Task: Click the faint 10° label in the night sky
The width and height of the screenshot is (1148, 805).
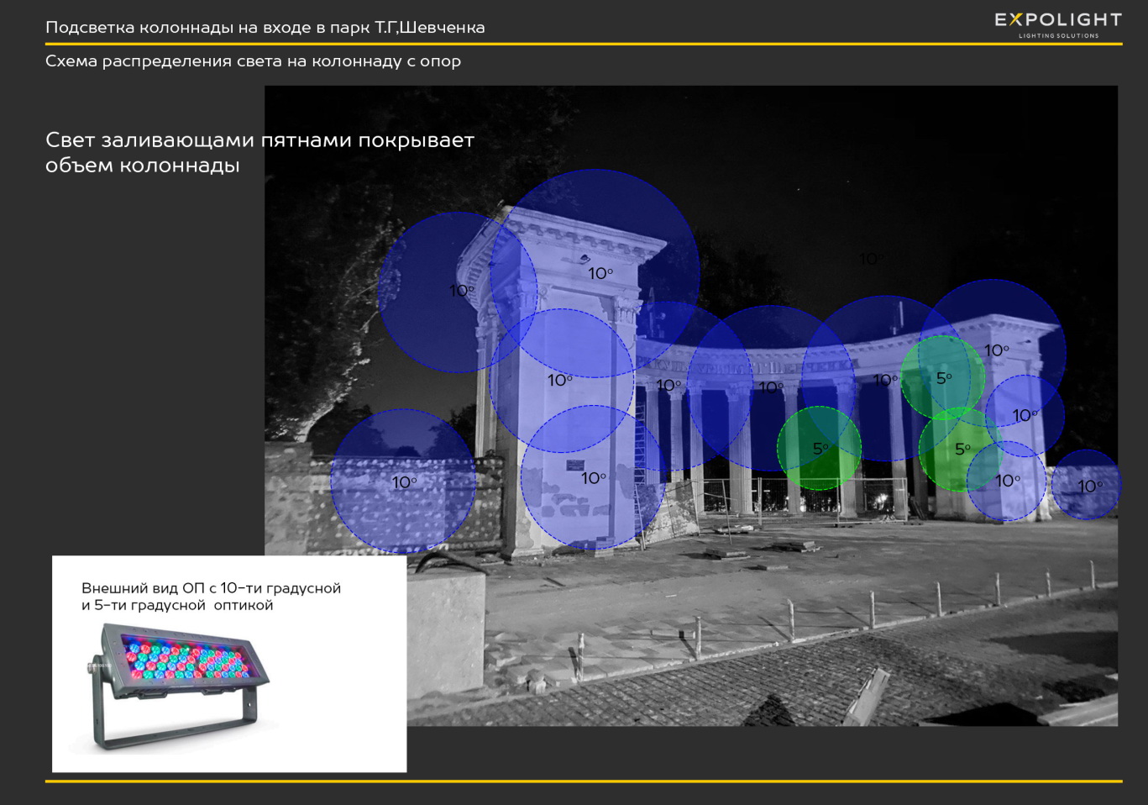Action: coord(871,259)
